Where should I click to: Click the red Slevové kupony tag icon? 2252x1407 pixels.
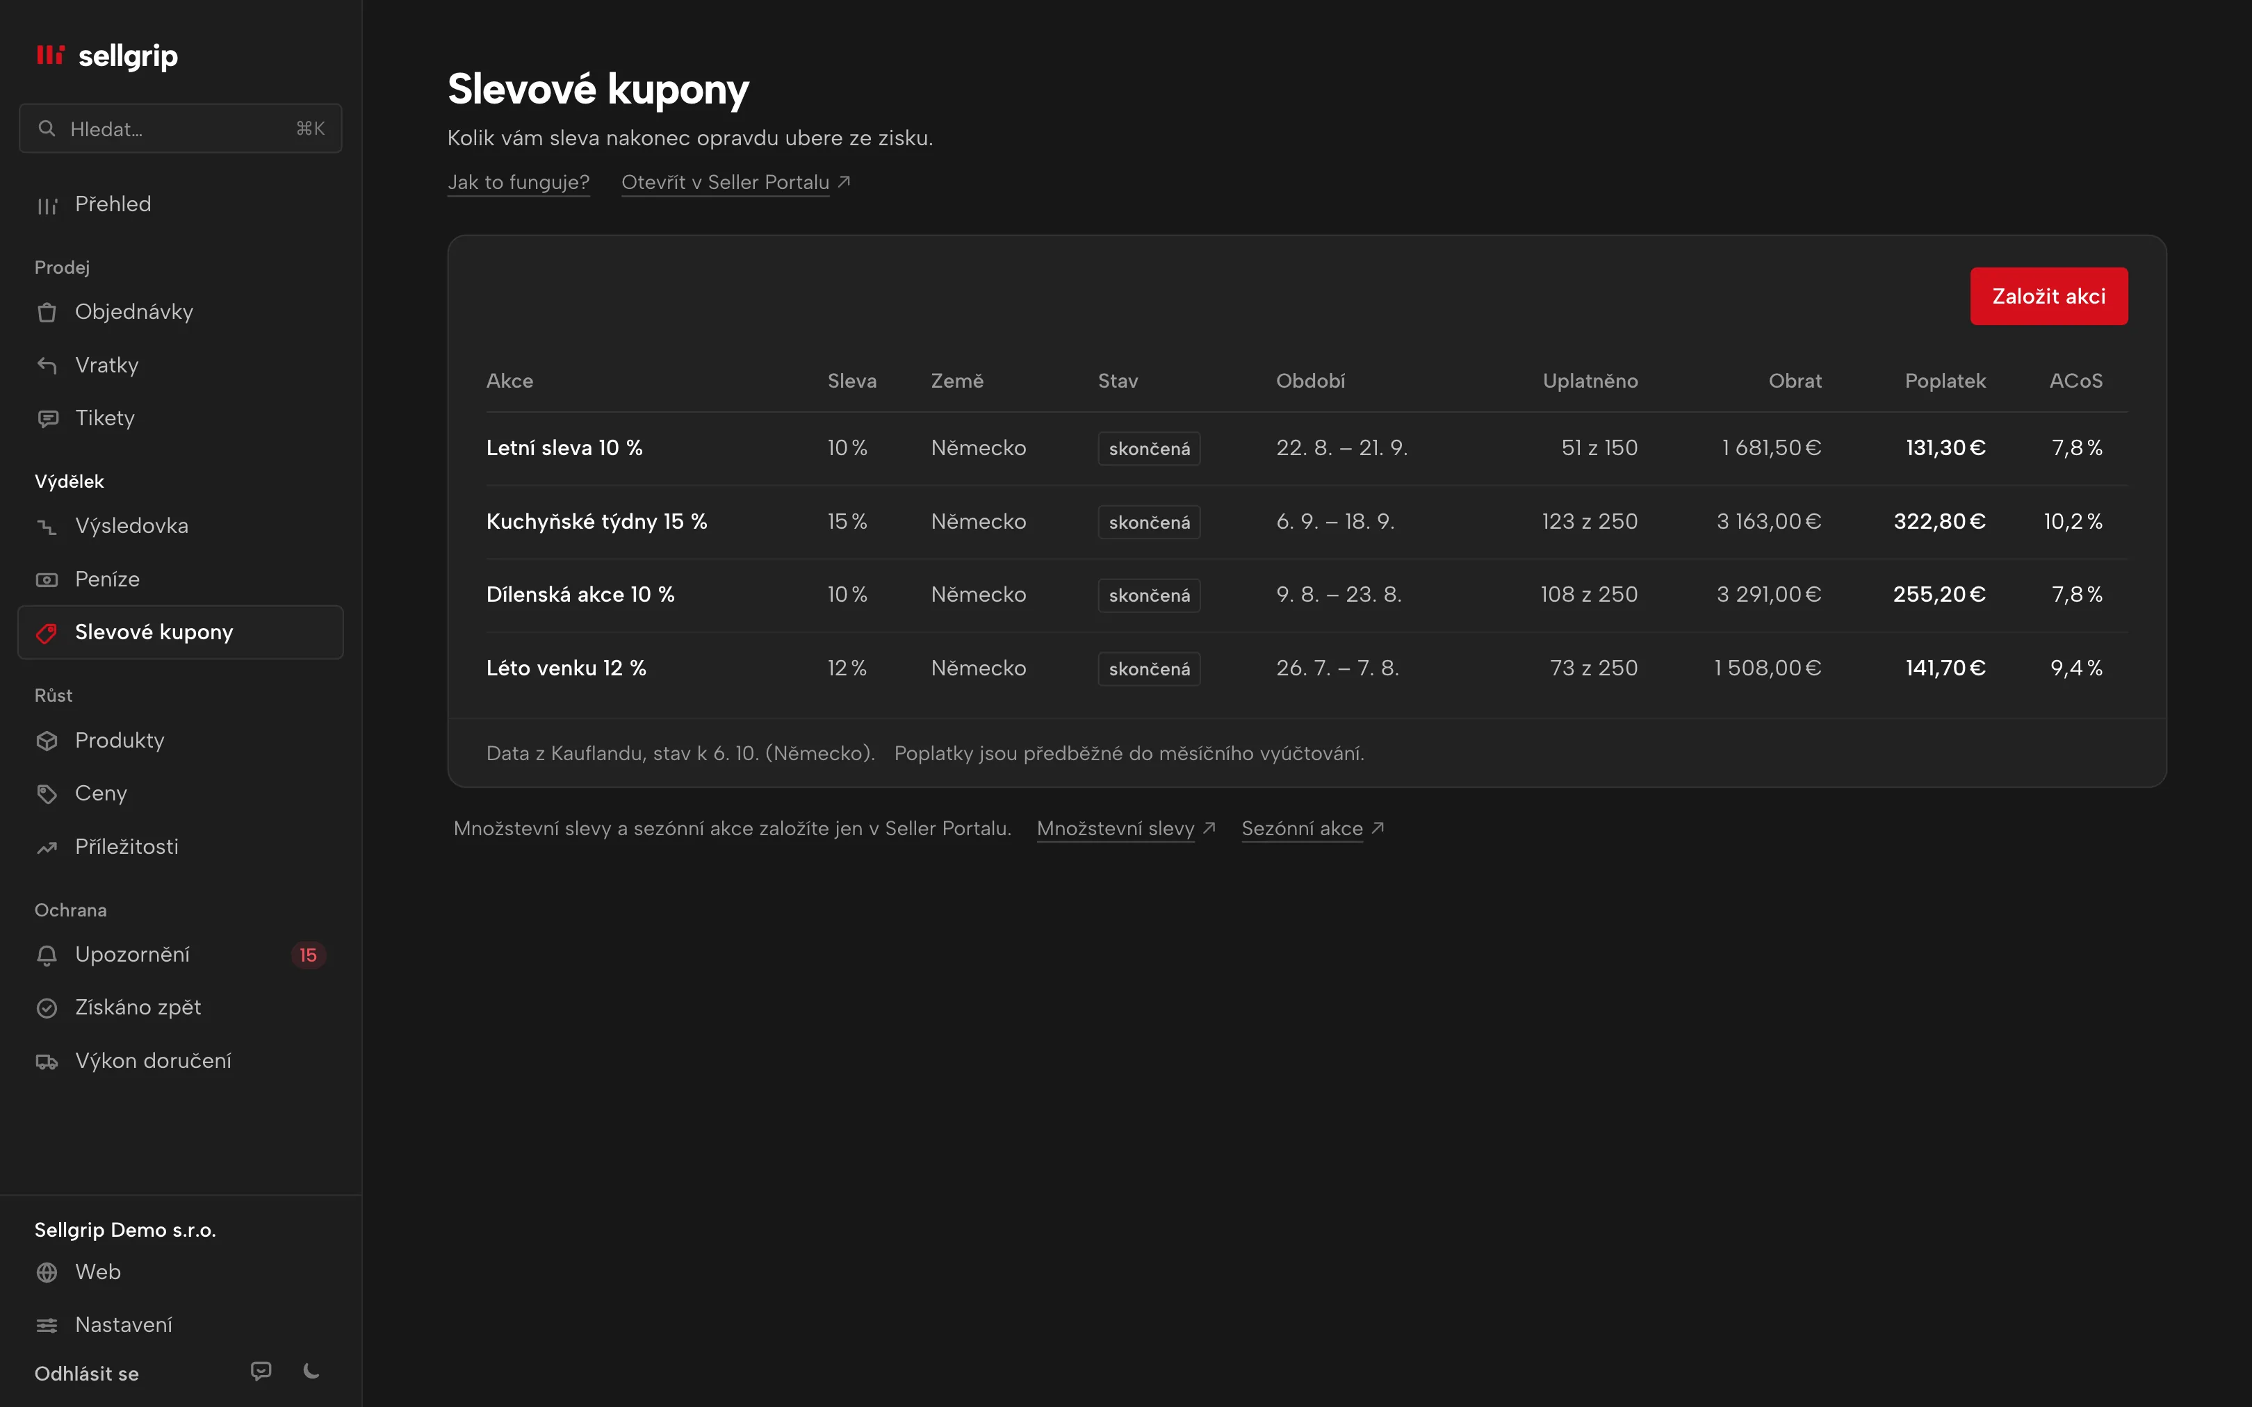tap(47, 634)
